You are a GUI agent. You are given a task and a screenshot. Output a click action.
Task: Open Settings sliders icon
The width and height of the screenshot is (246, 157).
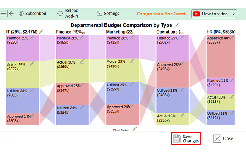coord(99,14)
